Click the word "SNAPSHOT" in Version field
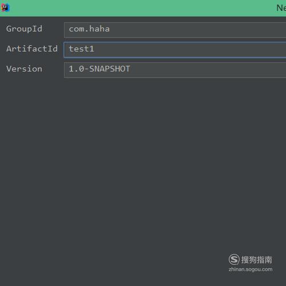This screenshot has width=286, height=286. pyautogui.click(x=110, y=69)
